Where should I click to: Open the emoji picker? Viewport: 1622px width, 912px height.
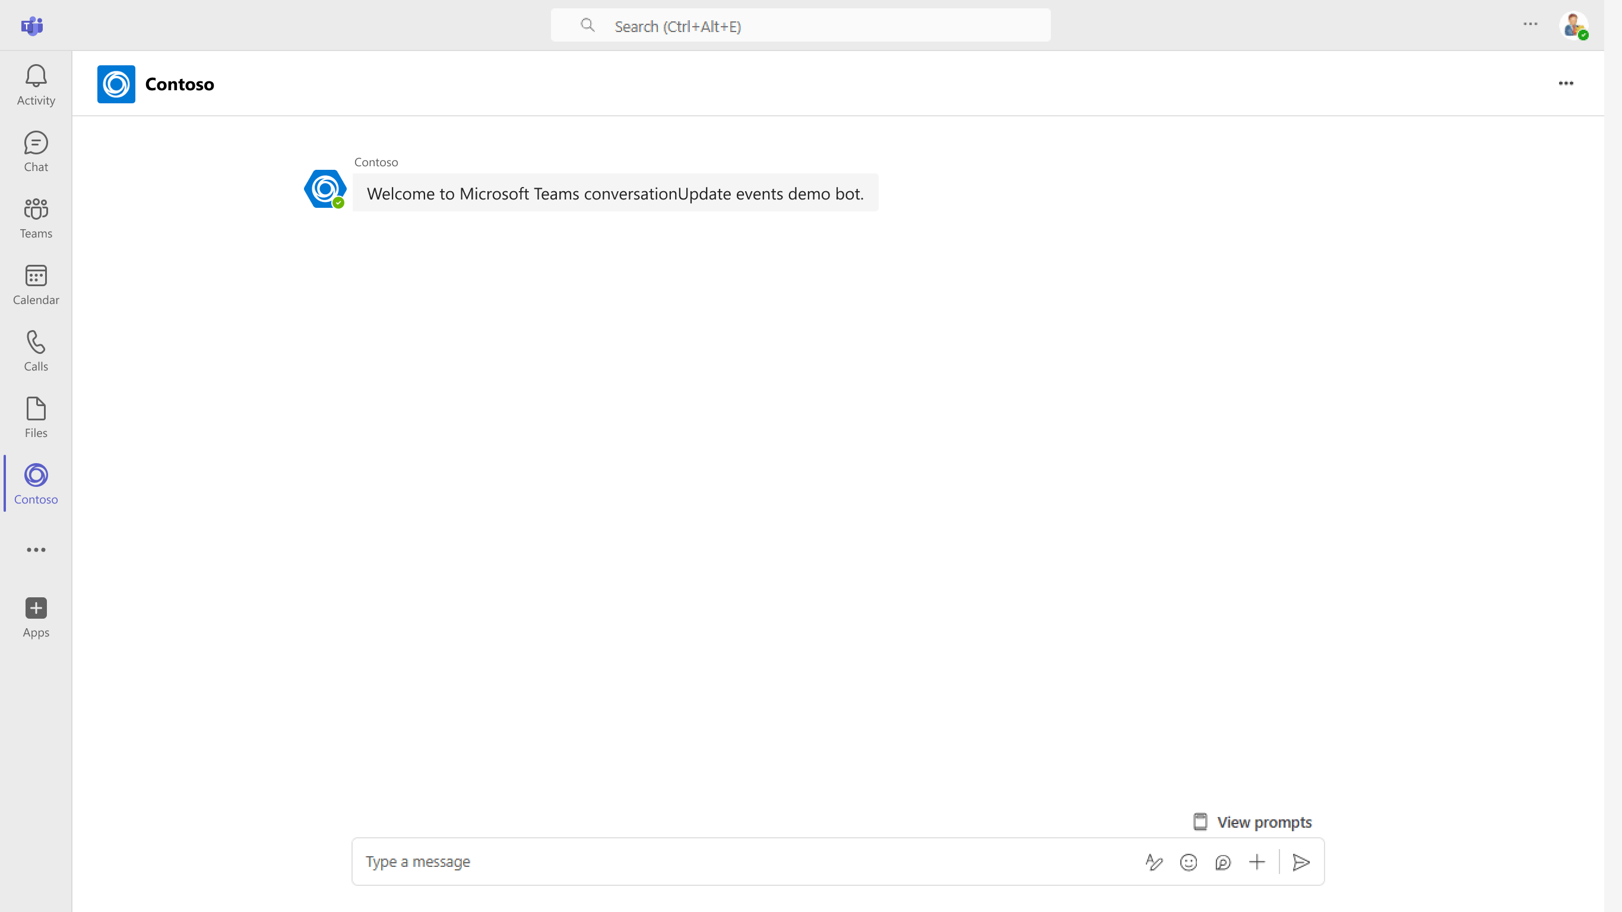point(1189,862)
